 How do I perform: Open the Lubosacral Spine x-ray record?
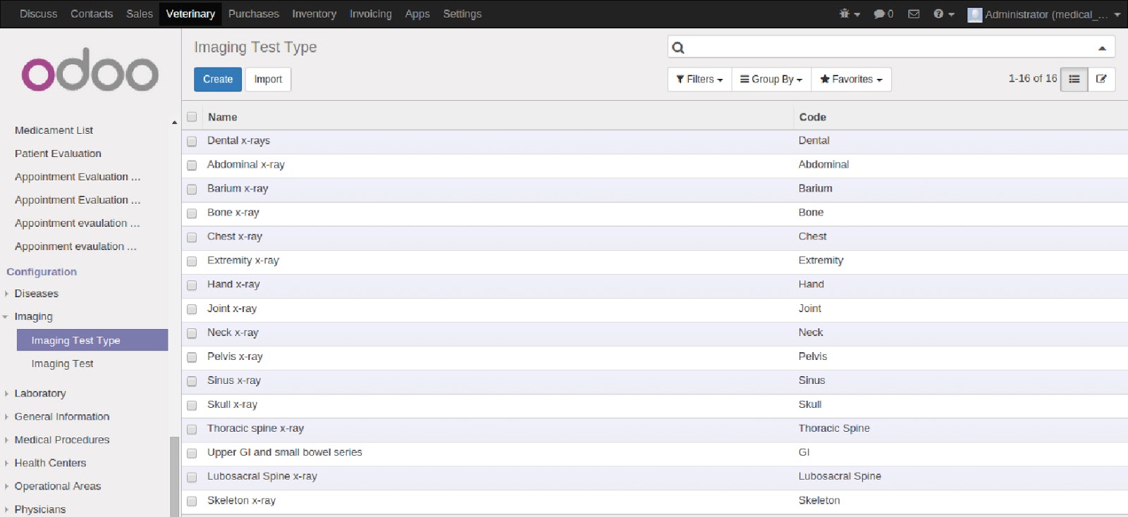262,476
